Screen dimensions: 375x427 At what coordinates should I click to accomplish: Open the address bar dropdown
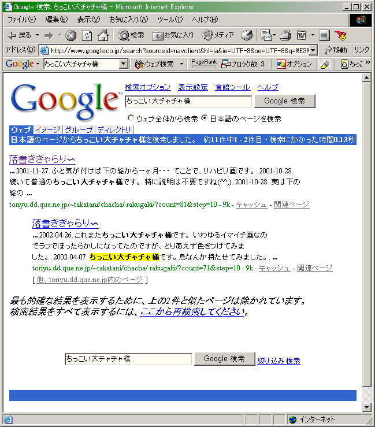coord(313,50)
